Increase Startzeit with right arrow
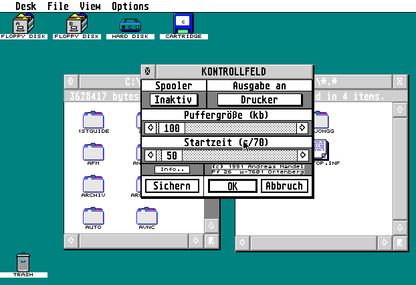The image size is (416, 285). (302, 155)
